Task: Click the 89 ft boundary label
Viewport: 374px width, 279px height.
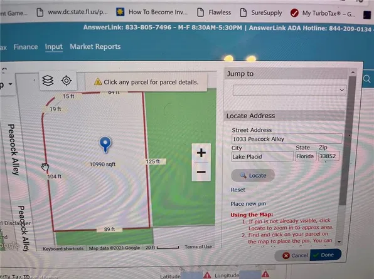Action: pos(109,230)
